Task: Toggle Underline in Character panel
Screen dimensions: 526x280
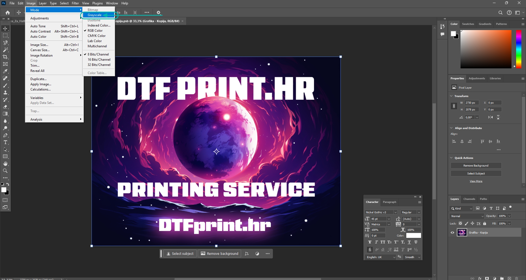Action: (x=409, y=242)
